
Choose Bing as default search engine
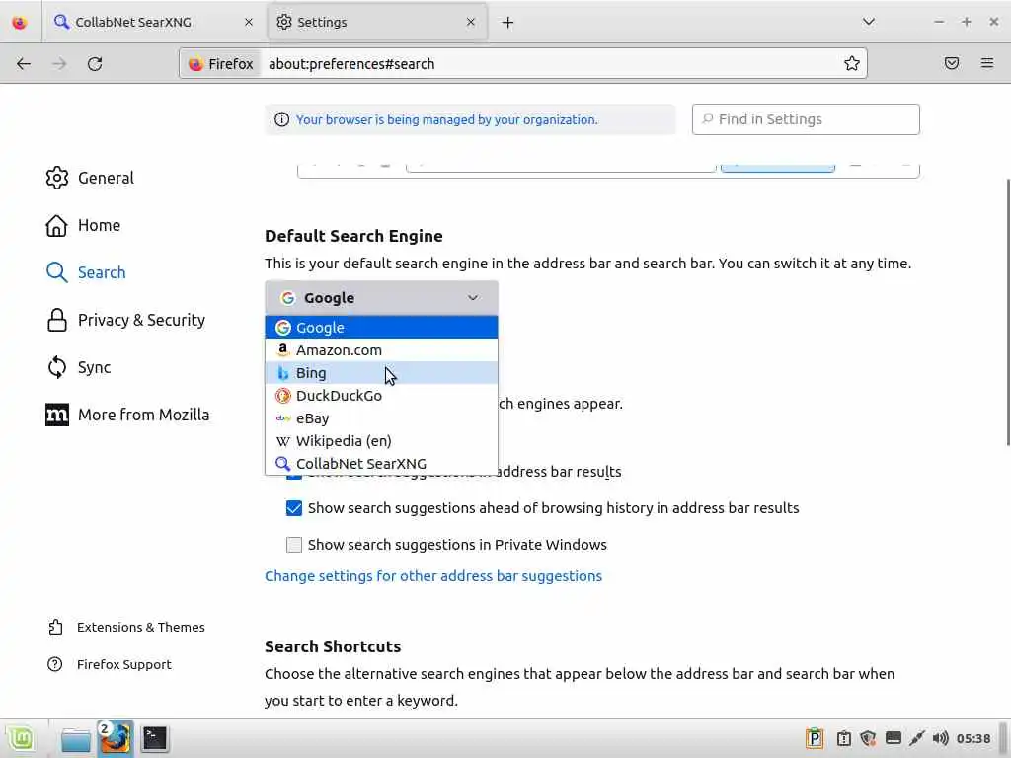[x=381, y=372]
